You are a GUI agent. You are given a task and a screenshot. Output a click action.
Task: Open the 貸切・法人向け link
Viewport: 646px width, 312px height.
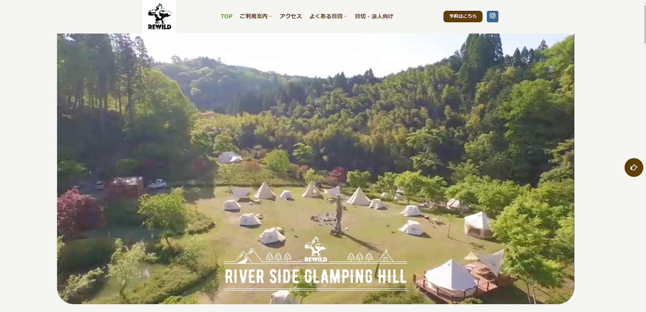(x=374, y=16)
